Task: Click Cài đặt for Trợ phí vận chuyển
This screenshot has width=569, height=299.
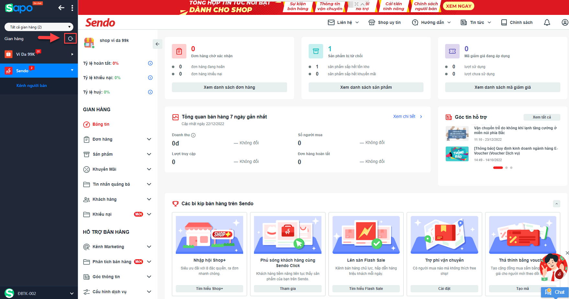Action: click(x=444, y=289)
